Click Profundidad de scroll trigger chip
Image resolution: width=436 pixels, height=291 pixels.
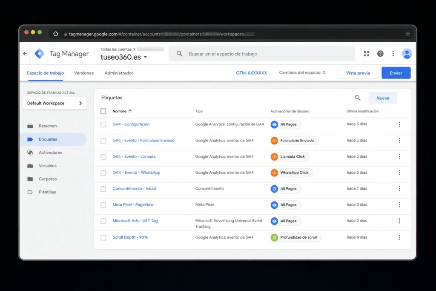[x=295, y=237]
